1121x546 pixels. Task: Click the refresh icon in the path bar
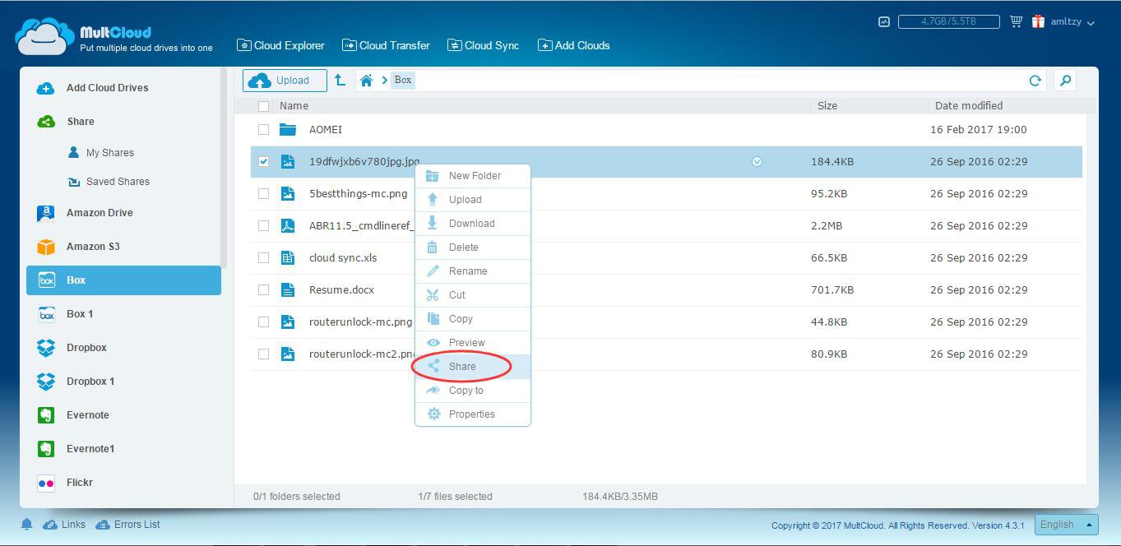point(1035,80)
